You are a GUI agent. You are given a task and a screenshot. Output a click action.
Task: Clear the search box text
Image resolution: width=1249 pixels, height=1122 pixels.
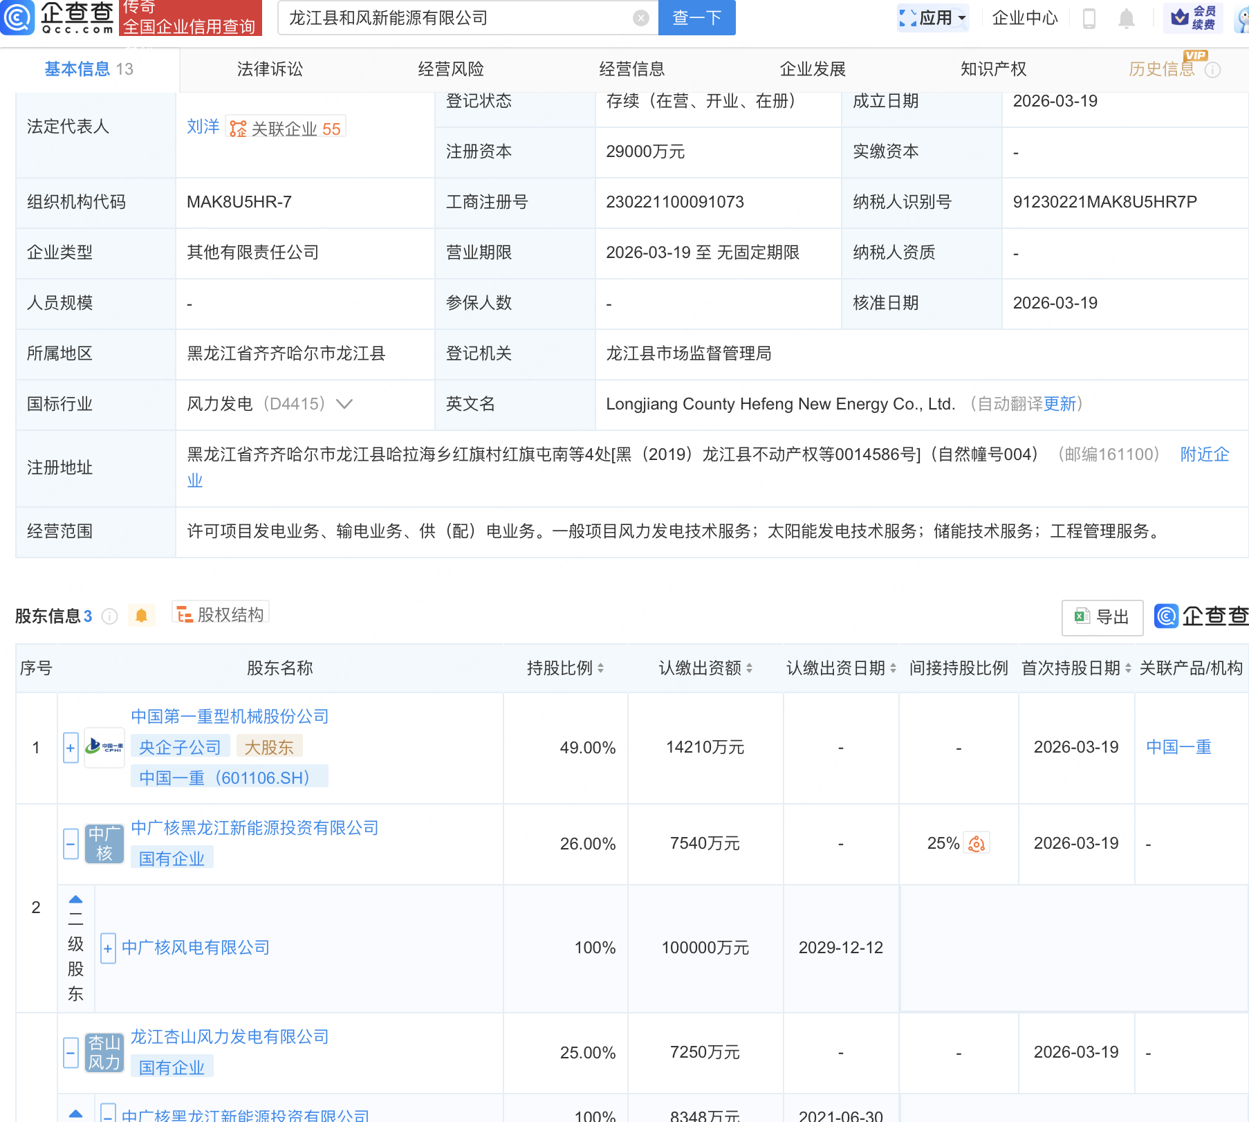coord(641,18)
